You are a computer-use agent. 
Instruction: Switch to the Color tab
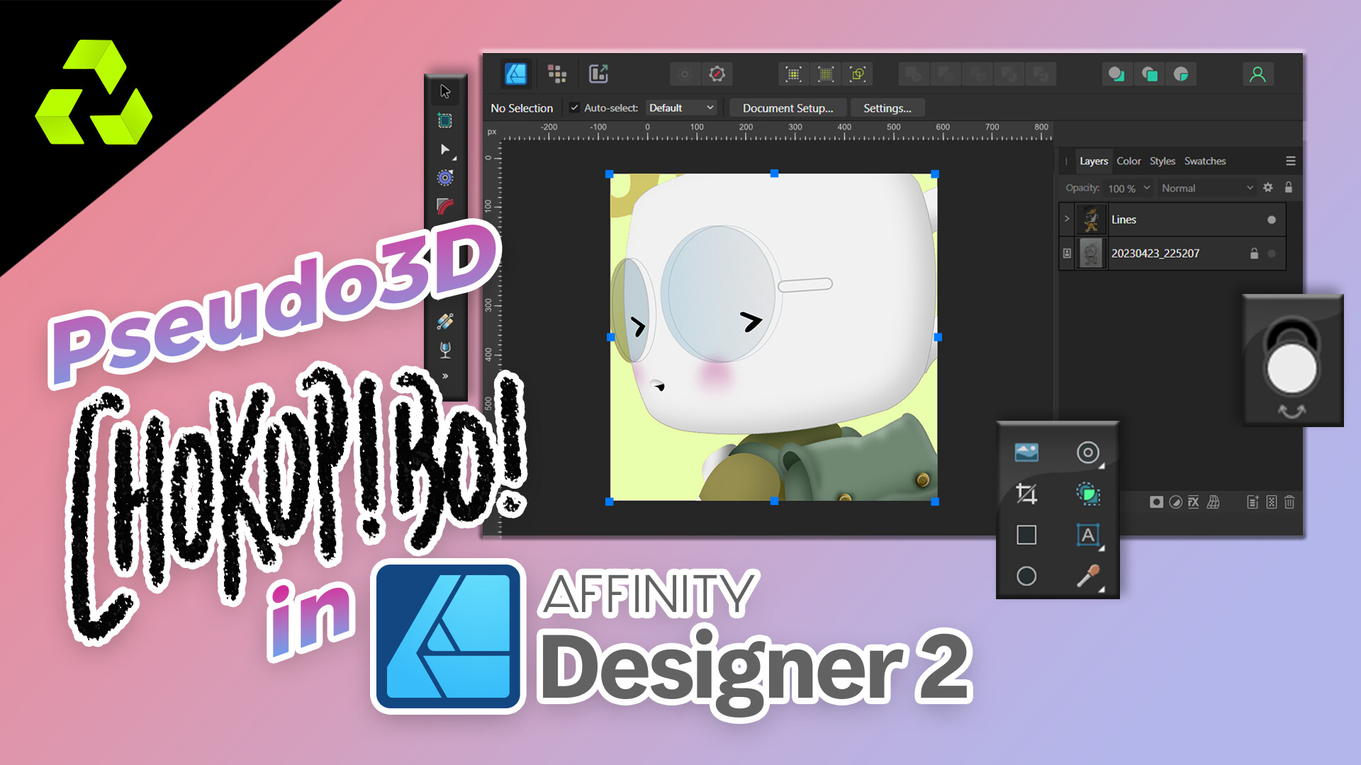click(x=1128, y=161)
